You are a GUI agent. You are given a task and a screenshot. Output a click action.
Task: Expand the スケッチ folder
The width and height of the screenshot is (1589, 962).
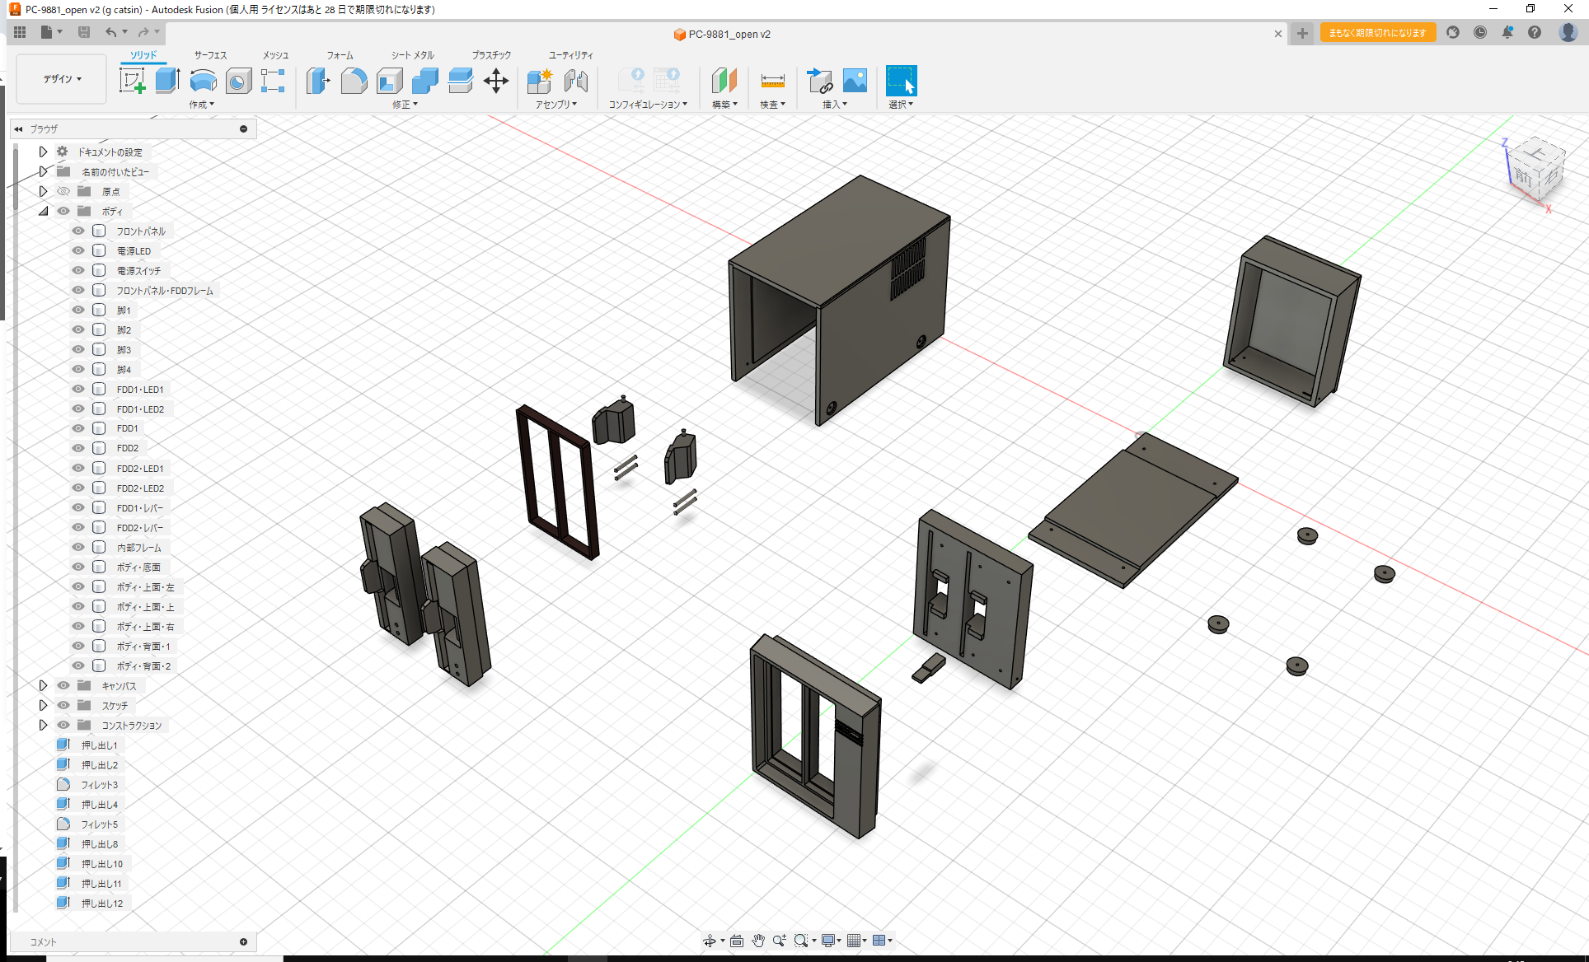point(43,705)
